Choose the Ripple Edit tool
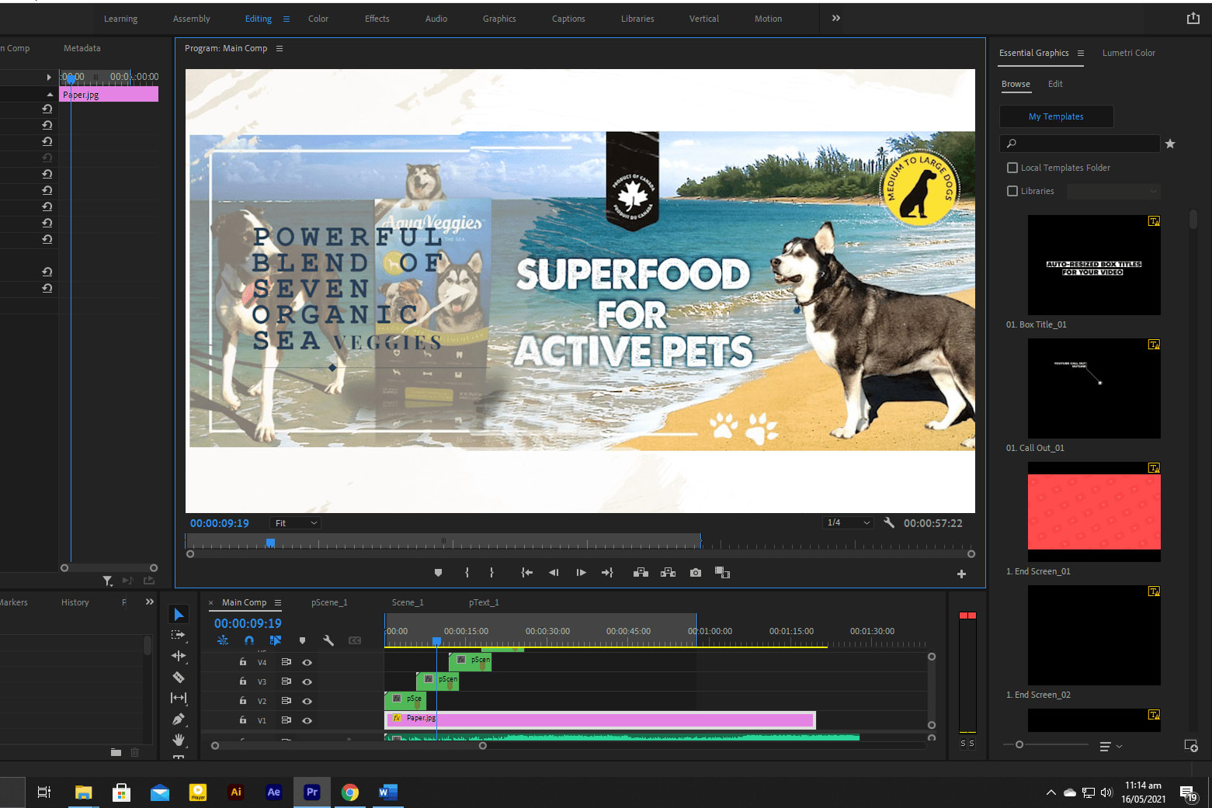The image size is (1212, 808). [x=179, y=656]
